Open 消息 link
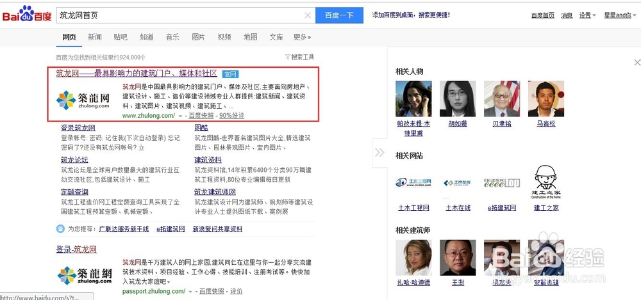This screenshot has width=641, height=300. tap(567, 15)
